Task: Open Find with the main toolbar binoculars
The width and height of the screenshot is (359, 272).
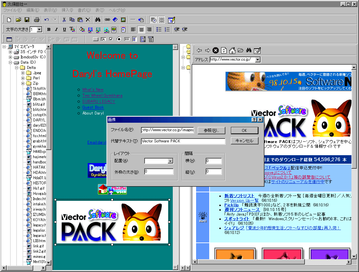Action: click(98, 20)
